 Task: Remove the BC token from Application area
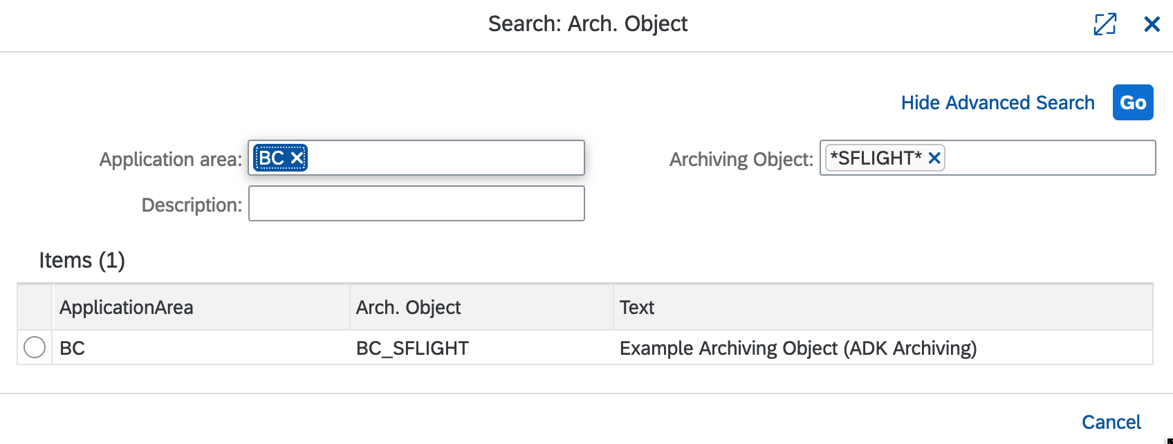(x=297, y=158)
